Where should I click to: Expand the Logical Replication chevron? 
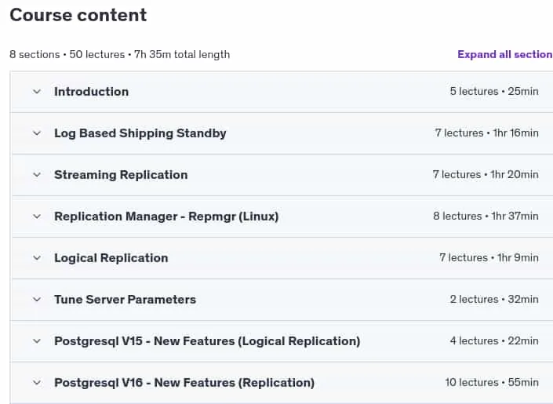click(x=37, y=258)
